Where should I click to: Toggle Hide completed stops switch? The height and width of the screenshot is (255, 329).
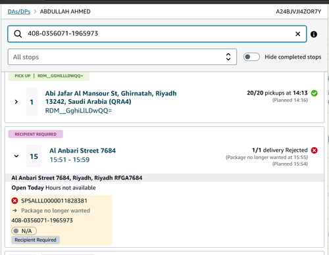251,57
